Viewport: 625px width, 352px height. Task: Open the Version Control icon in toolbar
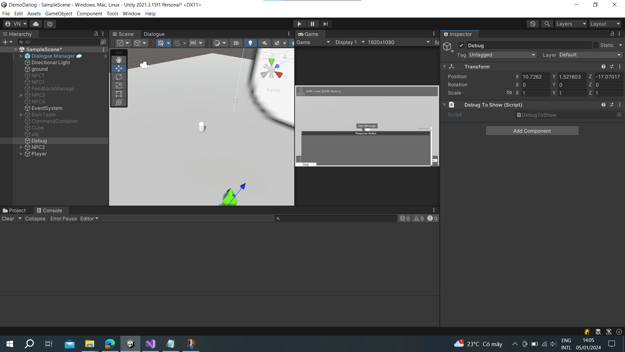50,24
